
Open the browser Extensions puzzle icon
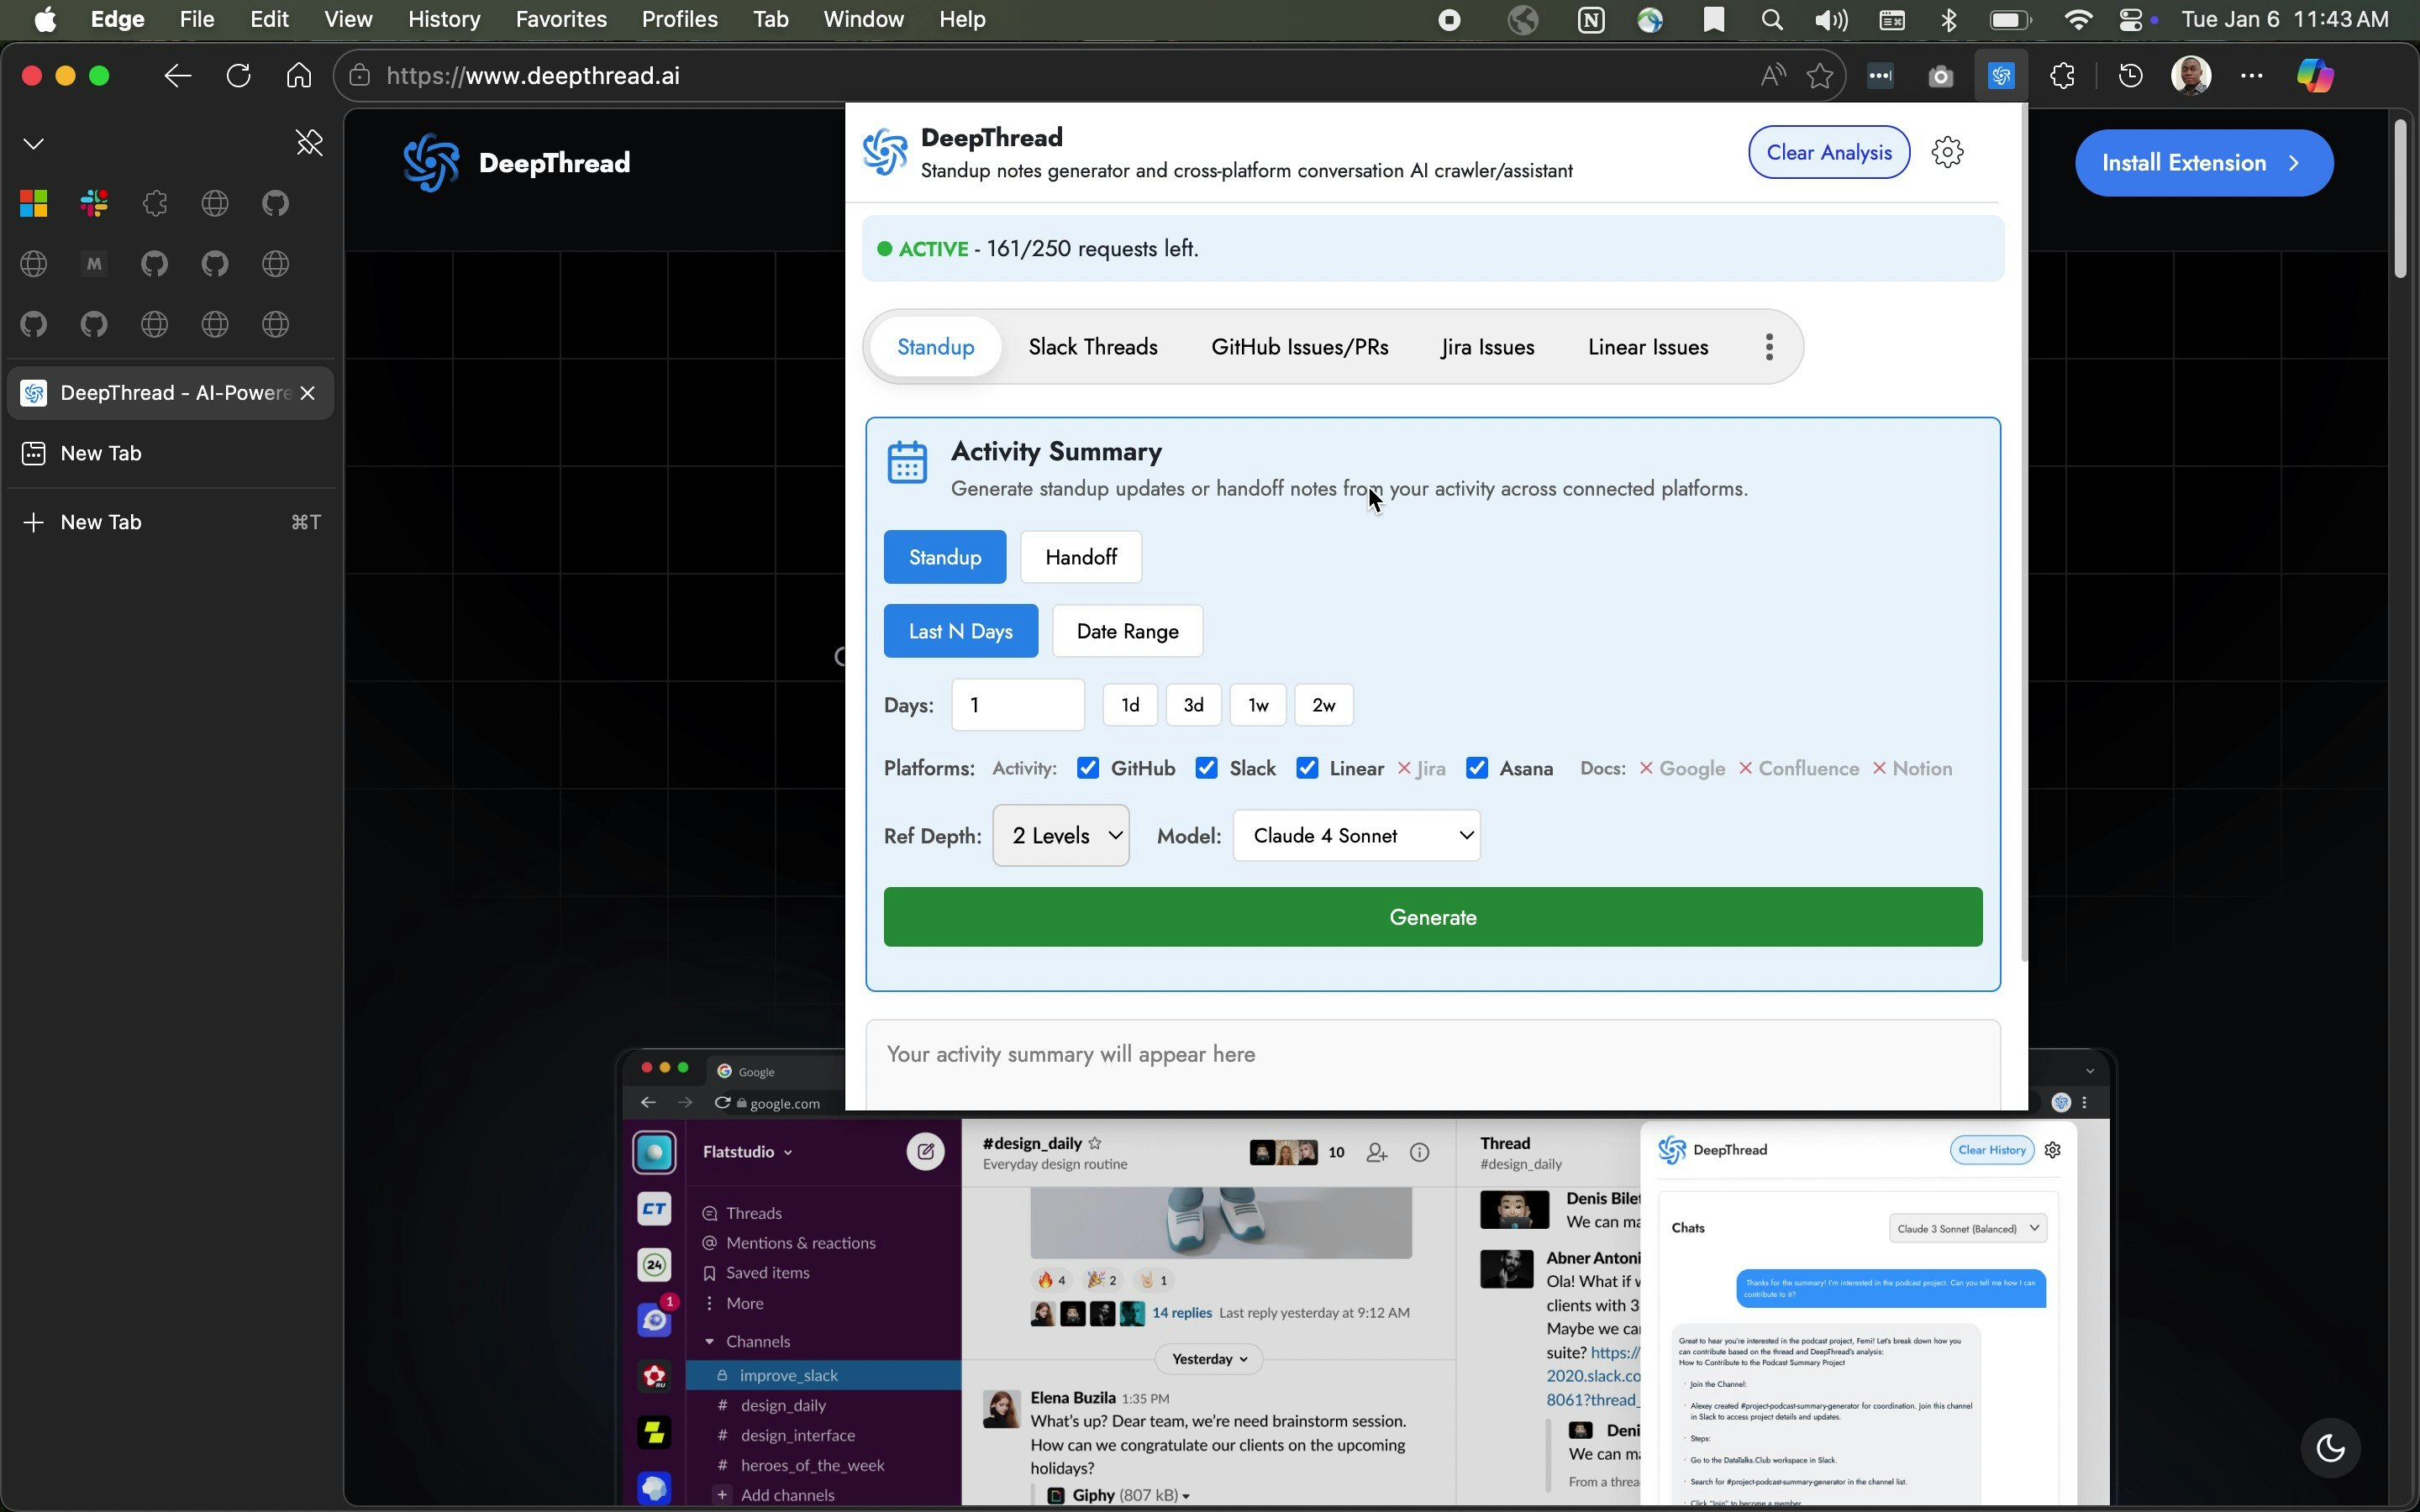[2062, 76]
